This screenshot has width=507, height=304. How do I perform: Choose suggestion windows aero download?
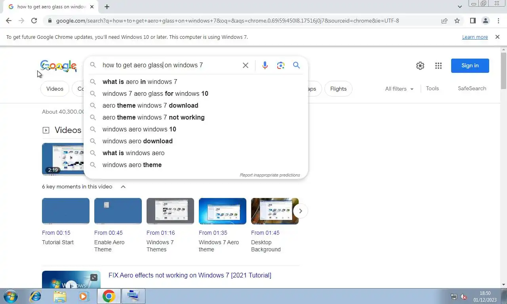pos(196,141)
